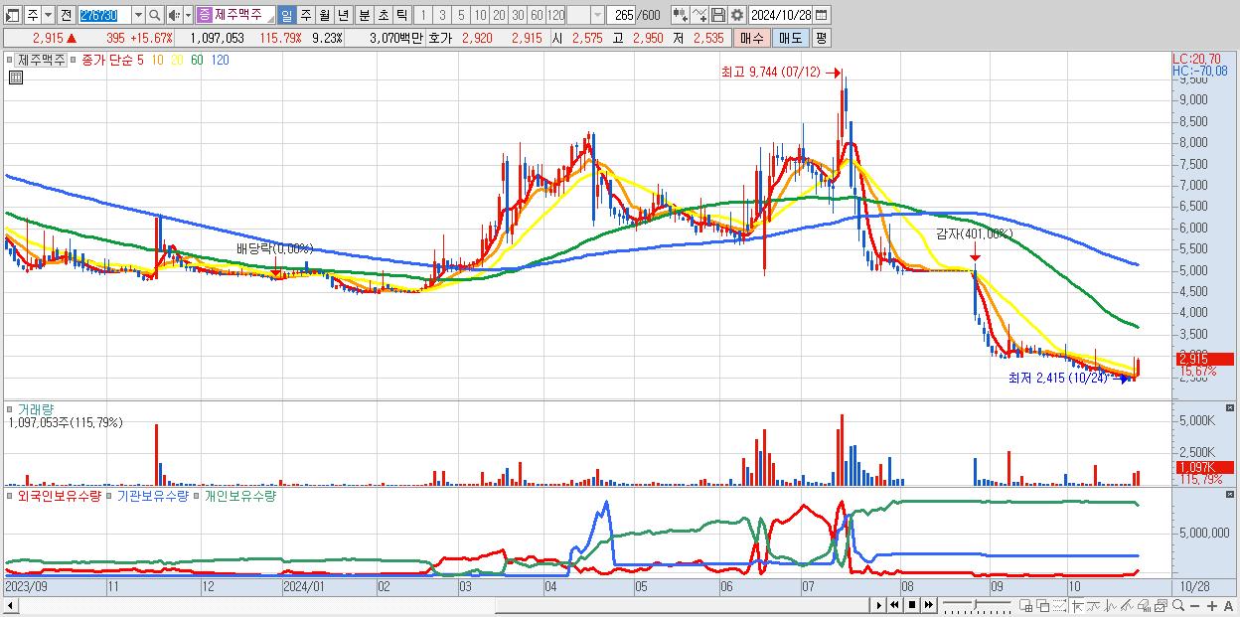This screenshot has height=617, width=1240.
Task: Click the stacked chart windows icon at bottom
Action: (1161, 606)
